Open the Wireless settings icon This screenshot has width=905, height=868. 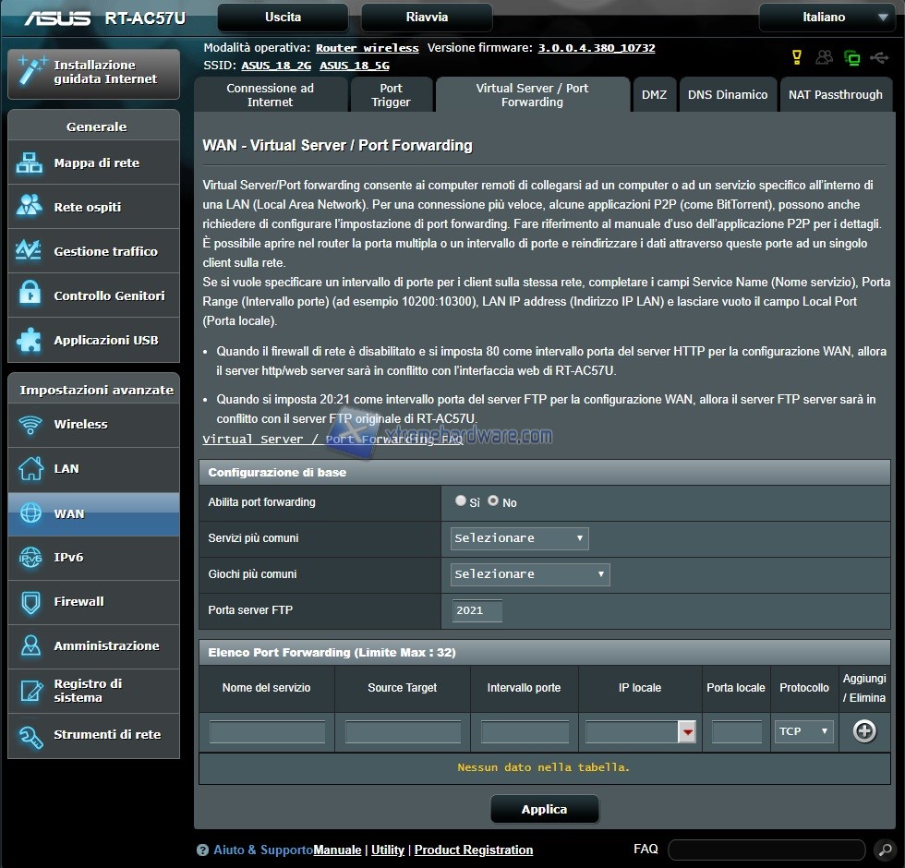tap(30, 425)
